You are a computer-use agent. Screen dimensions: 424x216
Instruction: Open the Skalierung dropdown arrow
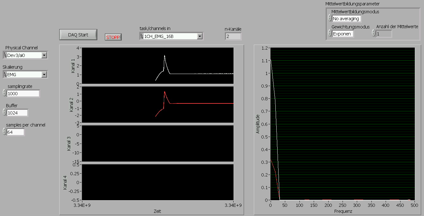click(x=44, y=75)
